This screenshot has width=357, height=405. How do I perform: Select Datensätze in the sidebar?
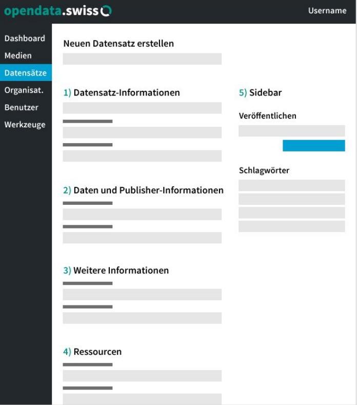tap(26, 72)
